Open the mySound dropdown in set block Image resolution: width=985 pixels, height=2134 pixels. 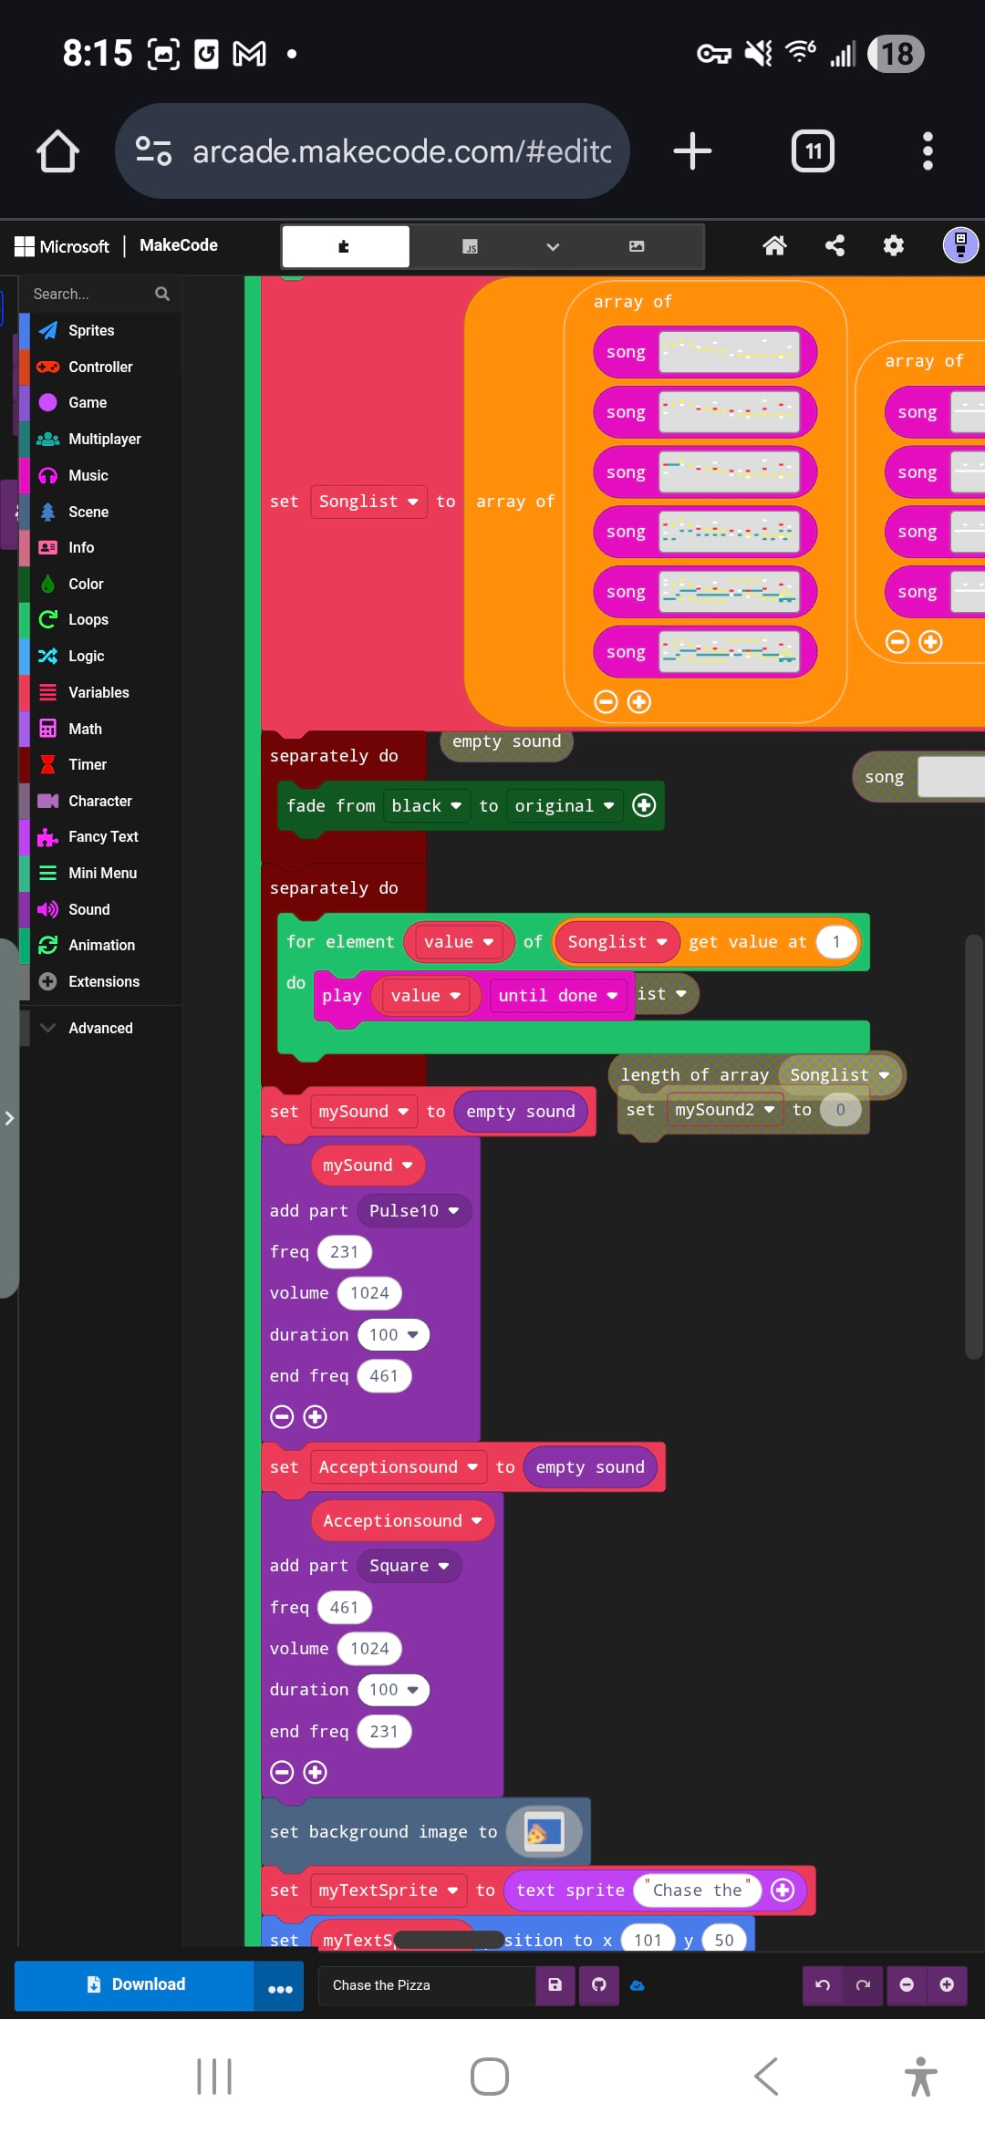363,1111
